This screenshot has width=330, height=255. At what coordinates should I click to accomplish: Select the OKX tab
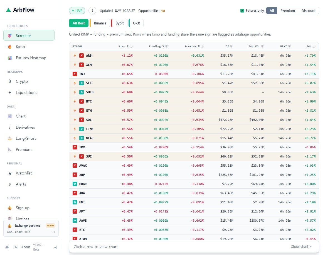(x=136, y=23)
